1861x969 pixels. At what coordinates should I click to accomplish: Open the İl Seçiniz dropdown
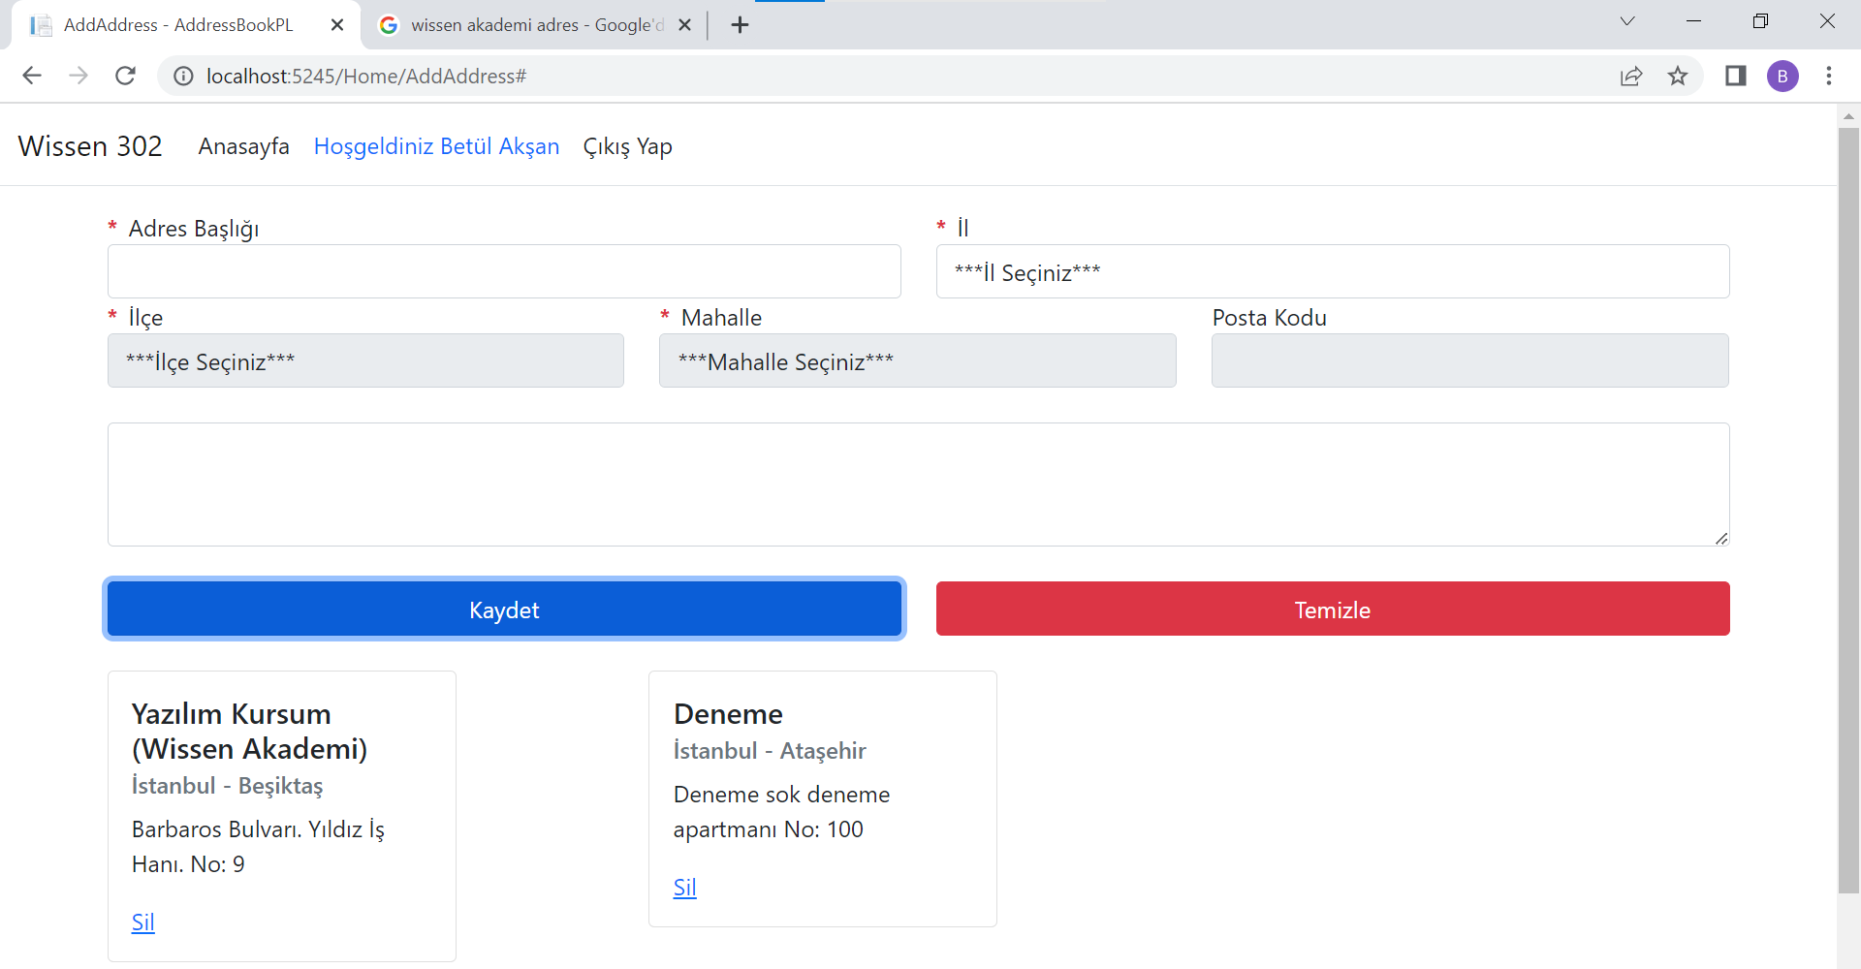(1332, 271)
